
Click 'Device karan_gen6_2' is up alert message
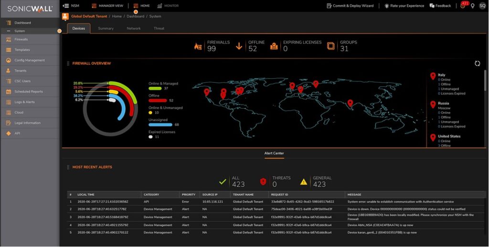(x=382, y=233)
